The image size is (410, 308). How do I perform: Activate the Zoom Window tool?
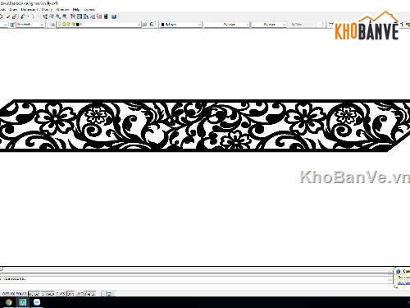click(58, 16)
